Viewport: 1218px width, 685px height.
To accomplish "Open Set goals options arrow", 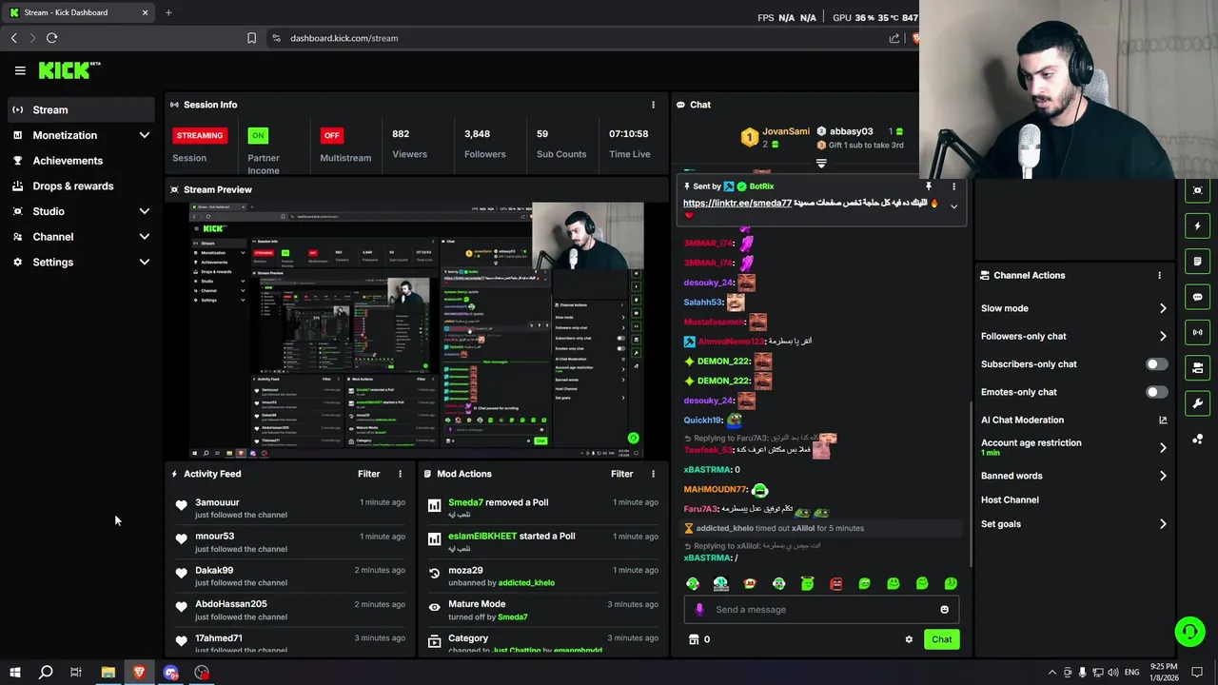I will (1163, 524).
